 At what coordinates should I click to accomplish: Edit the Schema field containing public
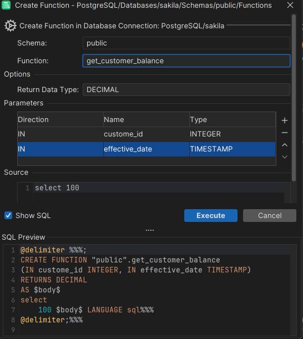[x=186, y=43]
